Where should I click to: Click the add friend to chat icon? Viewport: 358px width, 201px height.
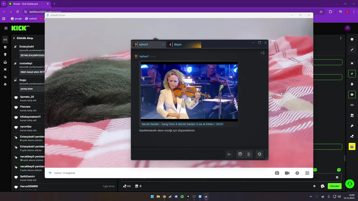point(262,53)
